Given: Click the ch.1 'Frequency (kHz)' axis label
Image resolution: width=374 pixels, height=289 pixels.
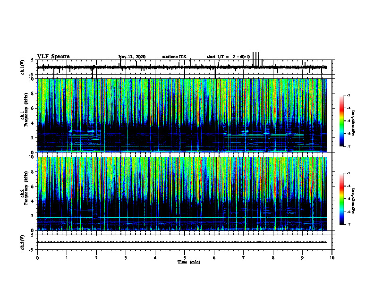Looking at the screenshot, I should click(26, 109).
